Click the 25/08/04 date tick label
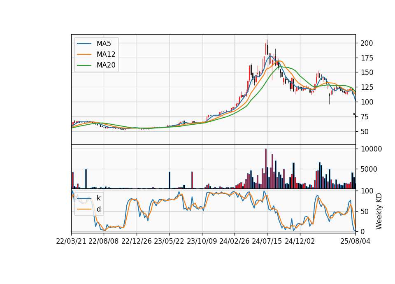The height and width of the screenshot is (284, 395). coord(355,242)
